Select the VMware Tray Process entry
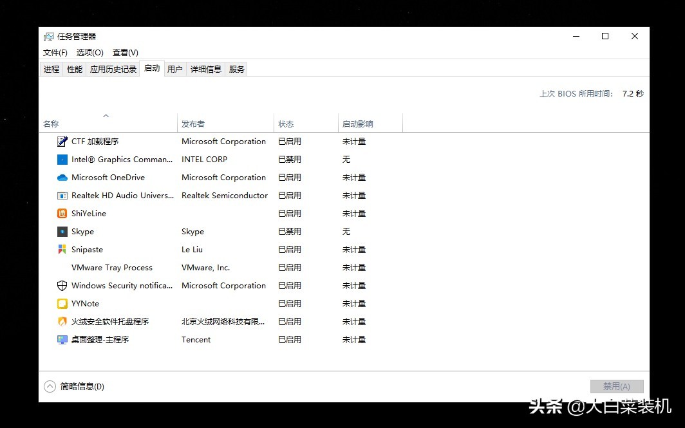 112,268
